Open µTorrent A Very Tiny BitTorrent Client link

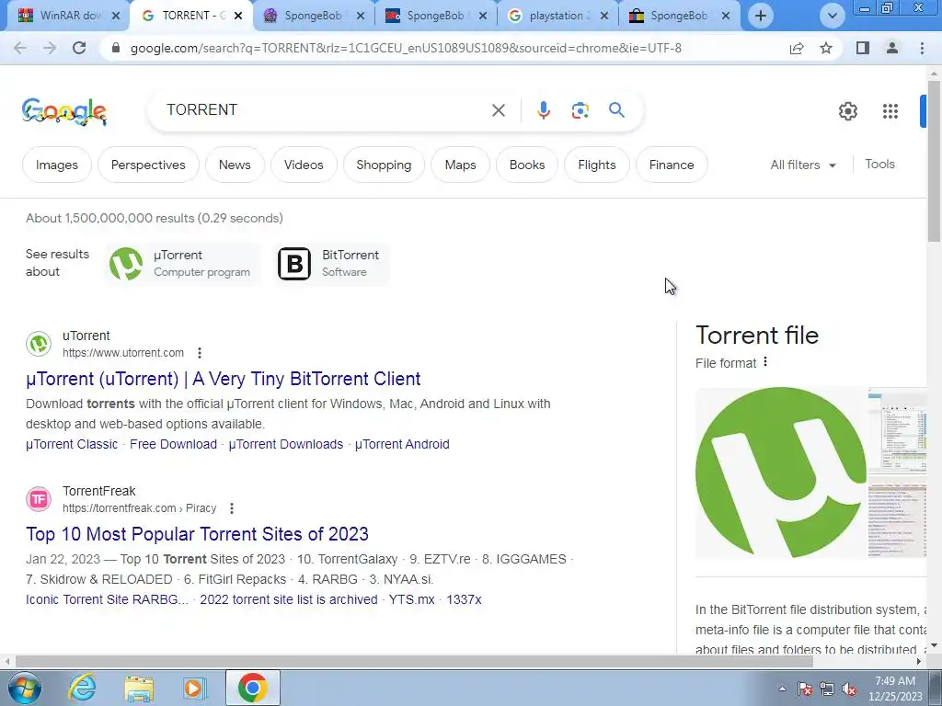point(223,379)
